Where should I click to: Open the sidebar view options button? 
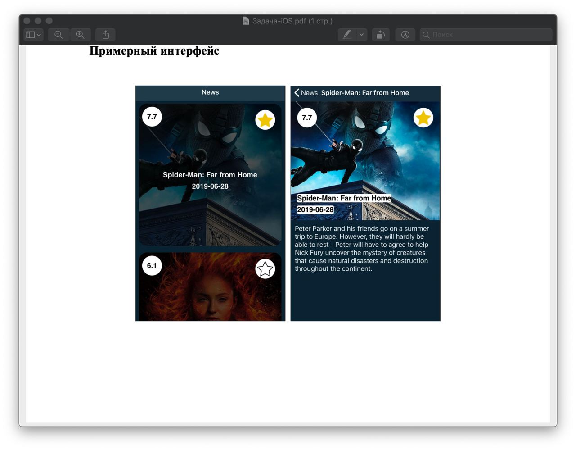click(33, 35)
